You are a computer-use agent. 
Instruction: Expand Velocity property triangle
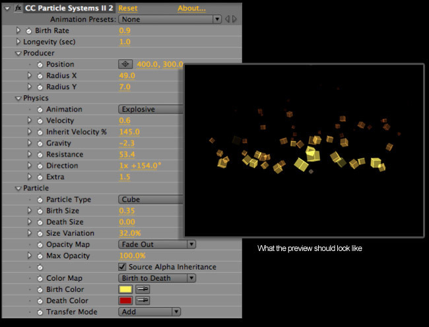click(x=29, y=120)
